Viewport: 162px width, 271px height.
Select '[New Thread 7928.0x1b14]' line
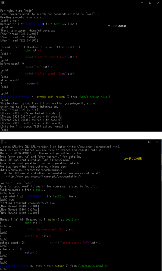tap(19, 110)
